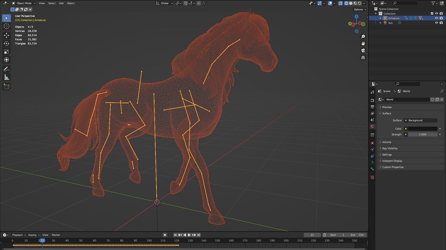
Task: Activate the Transform tool
Action: click(x=7, y=60)
